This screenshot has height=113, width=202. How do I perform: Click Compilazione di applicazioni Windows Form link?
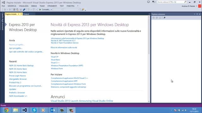(x=68, y=84)
